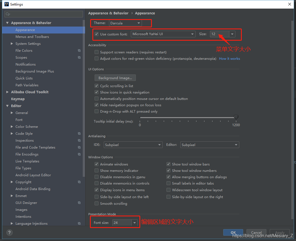Click the project-level icon beside Inspections
The image size is (296, 241).
pyautogui.click(x=79, y=140)
